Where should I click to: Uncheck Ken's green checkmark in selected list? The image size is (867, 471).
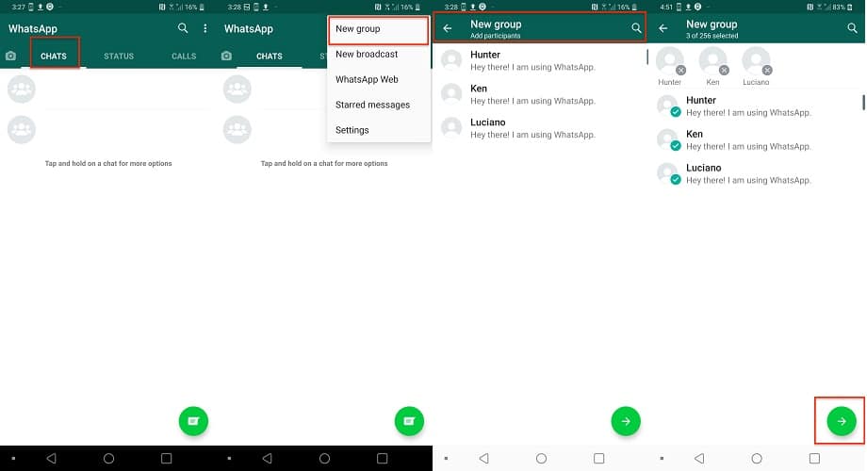coord(676,146)
